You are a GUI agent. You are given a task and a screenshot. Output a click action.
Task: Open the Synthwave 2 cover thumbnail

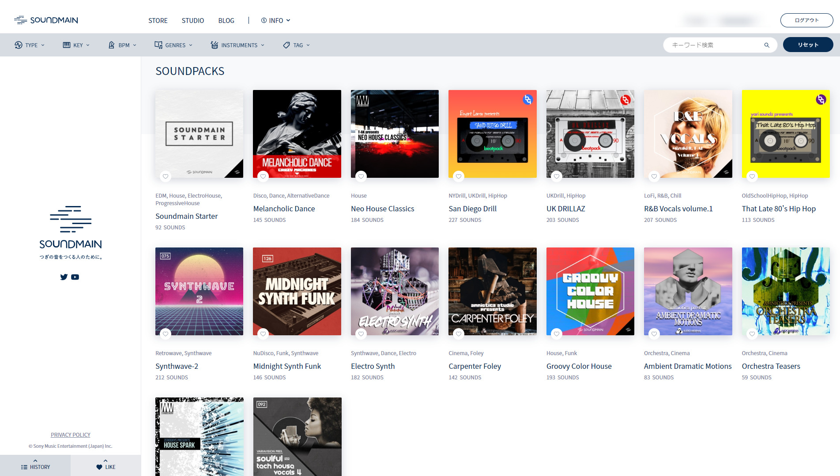pyautogui.click(x=199, y=291)
